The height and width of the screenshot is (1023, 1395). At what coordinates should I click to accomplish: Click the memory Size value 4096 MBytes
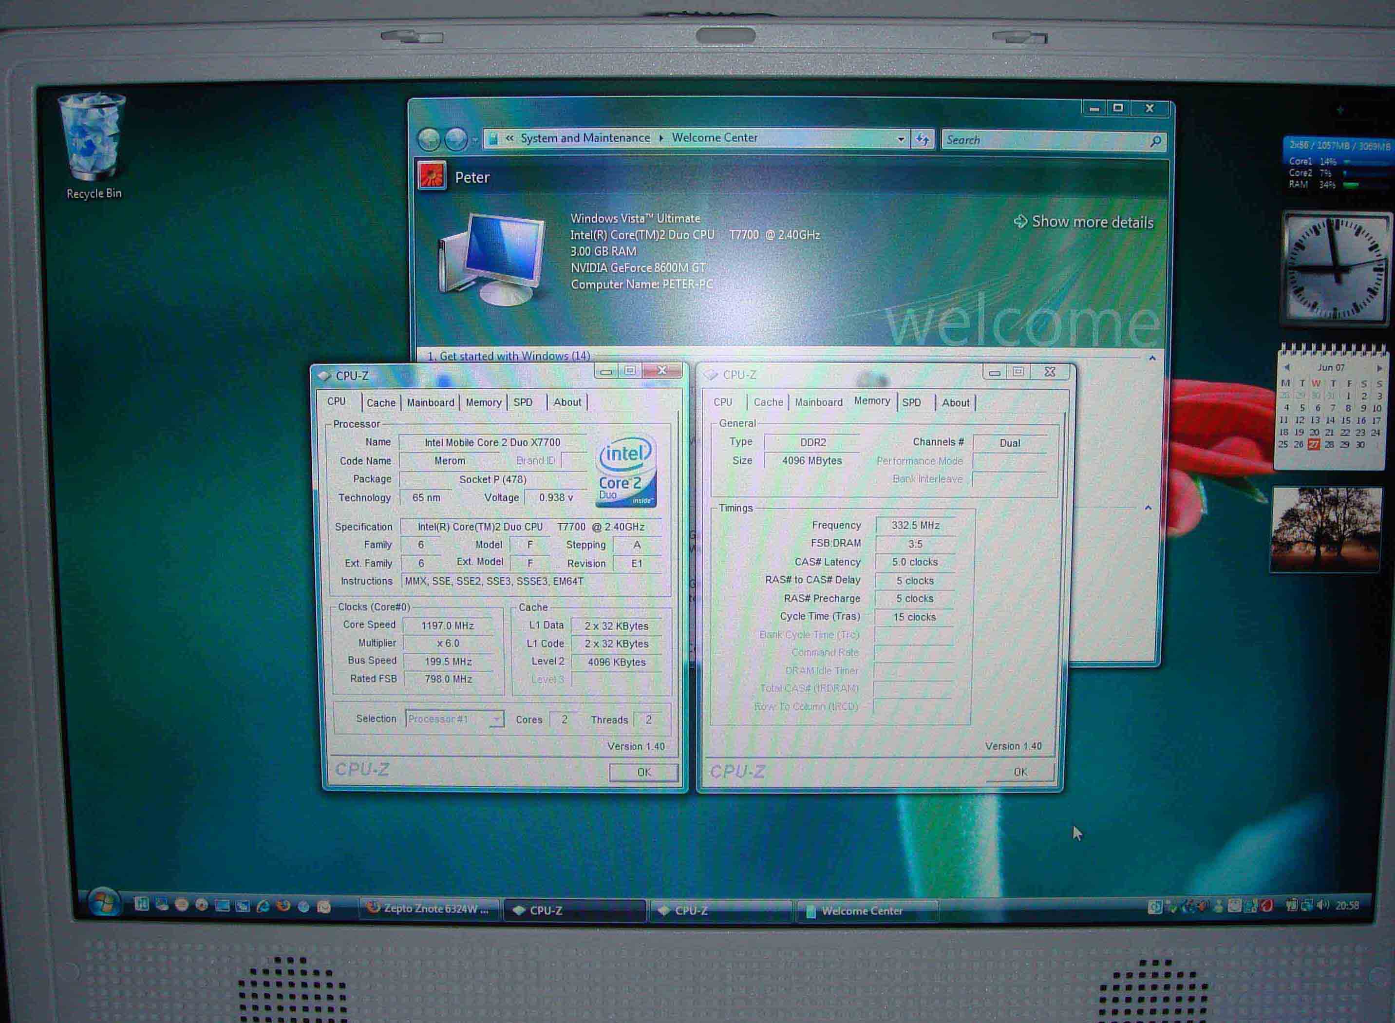tap(811, 461)
